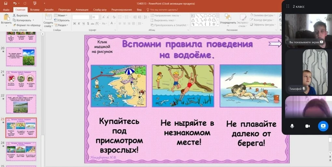Expand the Копировать dropdown arrow
Viewport: 332px width, 167px height.
pyautogui.click(x=33, y=20)
